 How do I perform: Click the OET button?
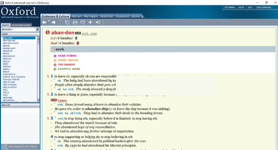tap(250, 7)
